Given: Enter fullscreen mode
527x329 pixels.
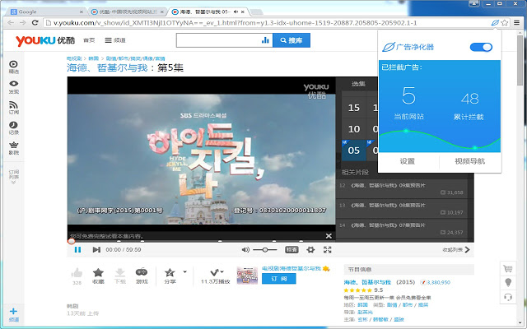Looking at the screenshot, I should pos(328,249).
